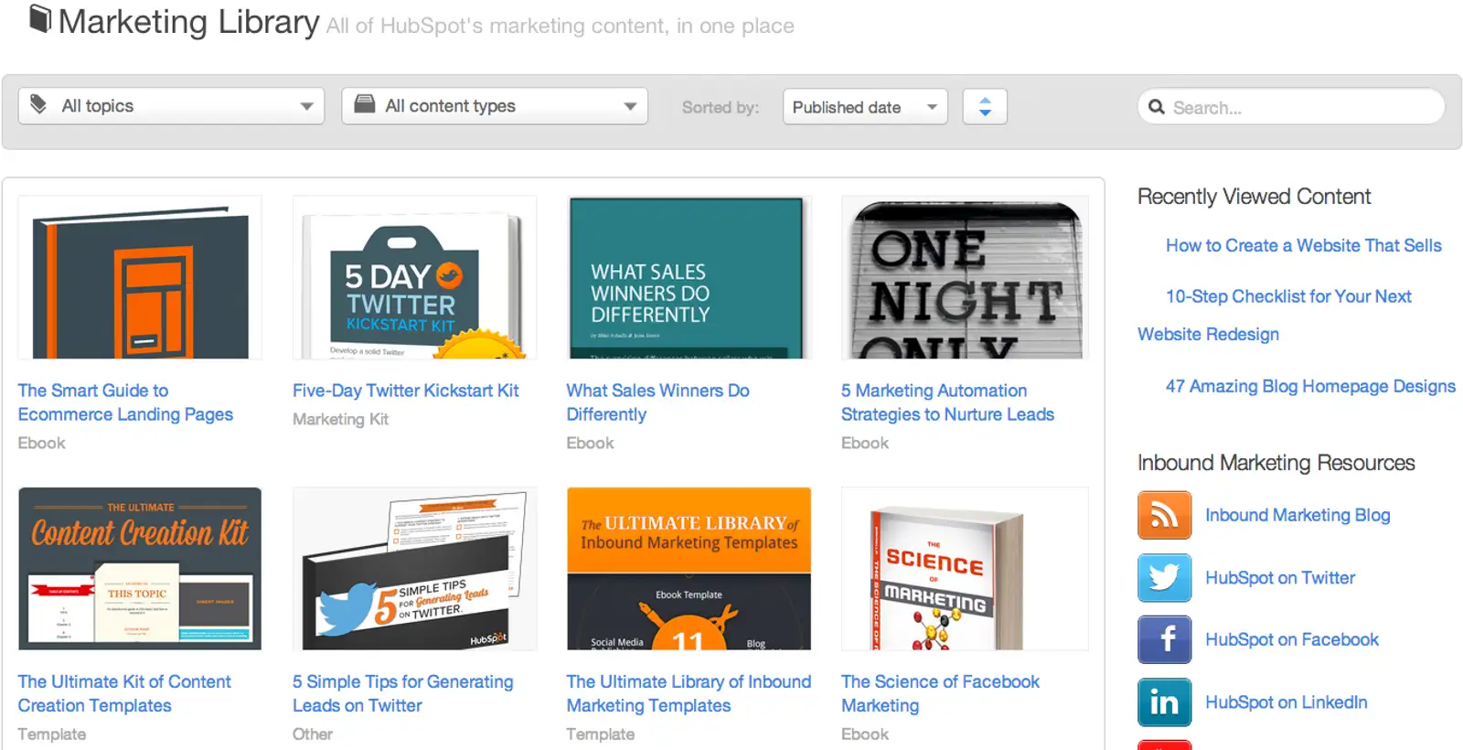
Task: Open Five-Day Twitter Kickstart Kit link
Action: pos(405,391)
